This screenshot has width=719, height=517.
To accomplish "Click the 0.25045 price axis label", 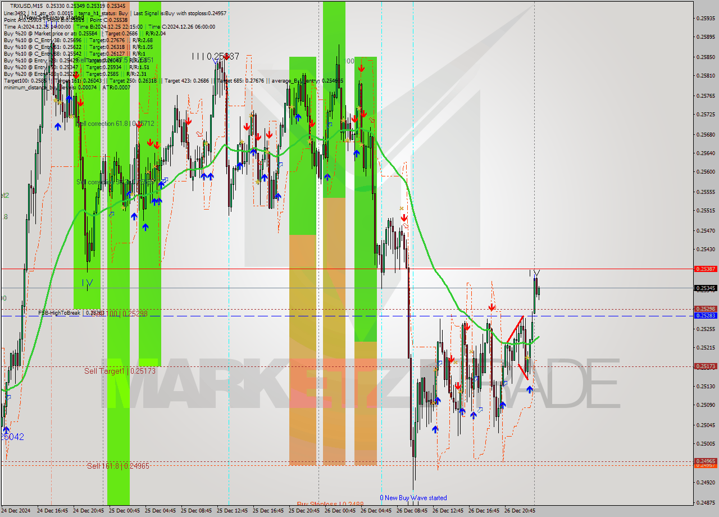I will pos(706,425).
